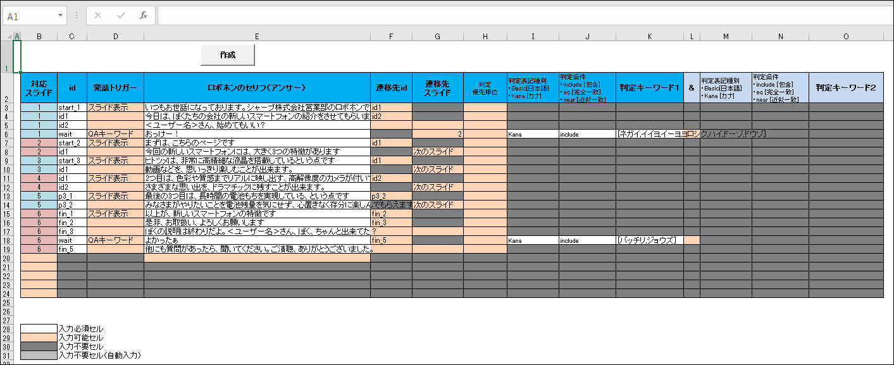Select the おっけー! answer cell

(x=257, y=134)
